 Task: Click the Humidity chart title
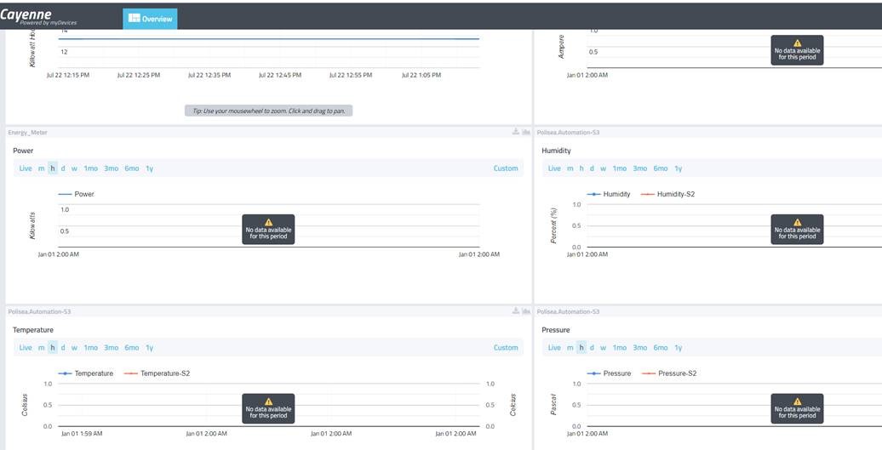tap(556, 151)
